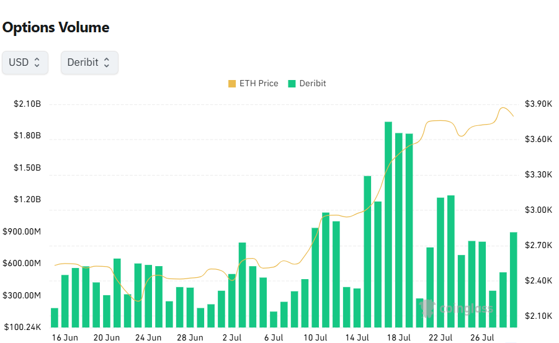Click the 2 Jul date label
Screen dimensions: 559x343
pyautogui.click(x=232, y=337)
